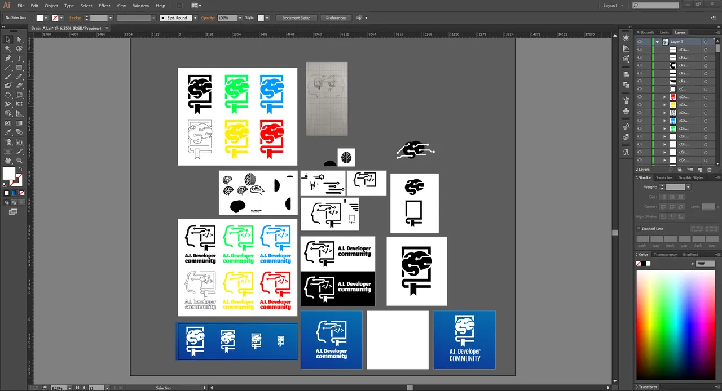Select the Rotate tool
The width and height of the screenshot is (722, 391).
[8, 95]
